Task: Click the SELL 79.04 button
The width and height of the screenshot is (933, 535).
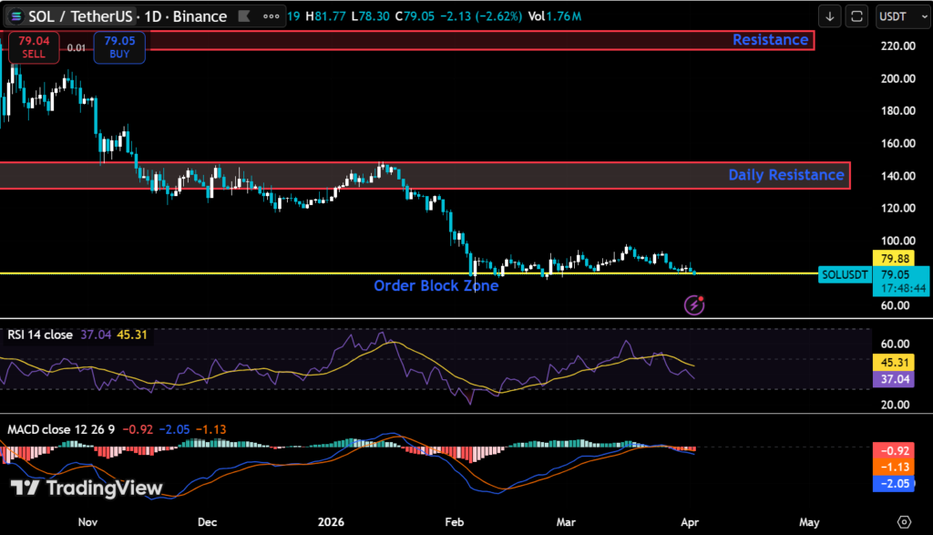Action: click(x=33, y=47)
